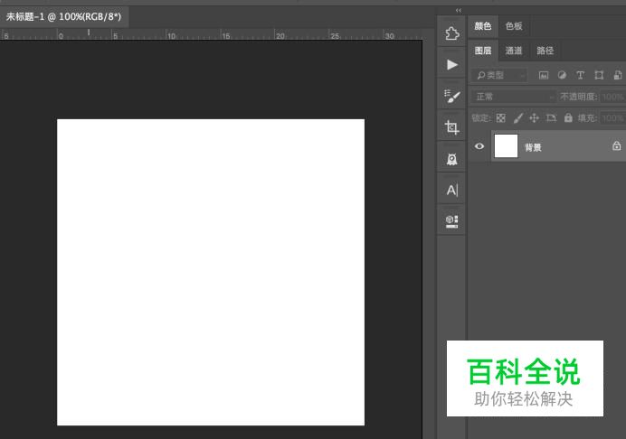The height and width of the screenshot is (439, 626).
Task: Toggle lock all padlock icon
Action: 568,117
